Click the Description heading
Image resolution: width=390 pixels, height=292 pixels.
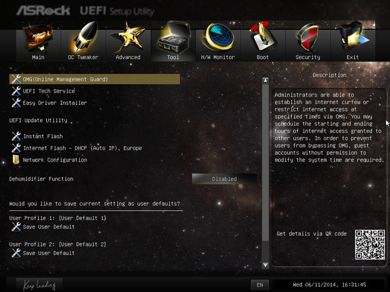[330, 75]
